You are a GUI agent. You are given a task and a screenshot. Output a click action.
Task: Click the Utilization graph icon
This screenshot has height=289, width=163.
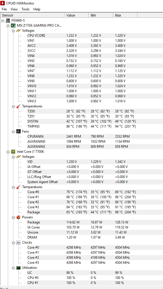coord(18,268)
